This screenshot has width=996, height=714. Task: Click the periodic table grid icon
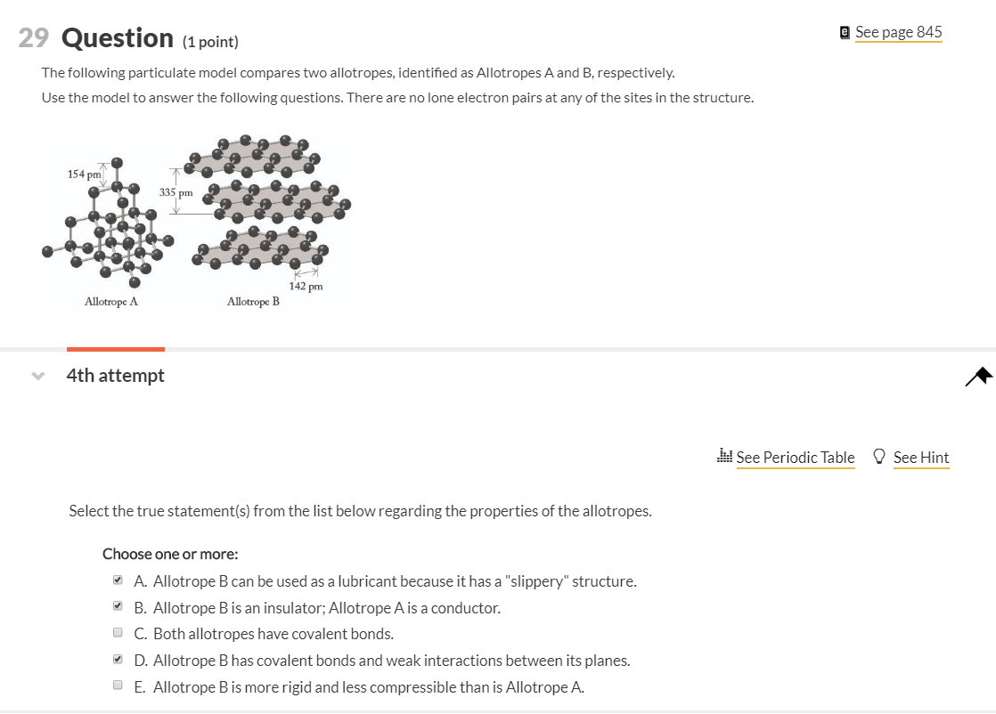tap(724, 456)
